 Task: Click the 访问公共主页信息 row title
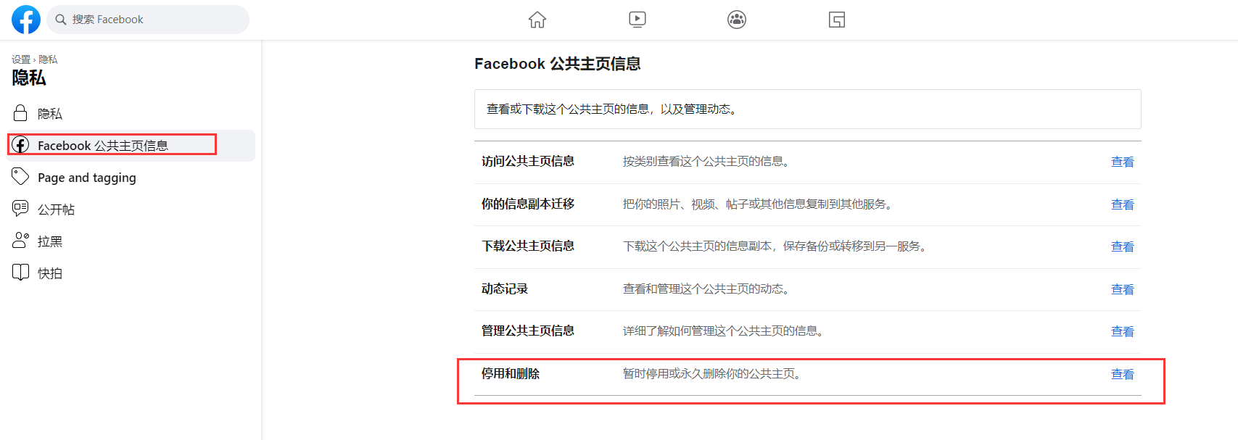point(528,161)
